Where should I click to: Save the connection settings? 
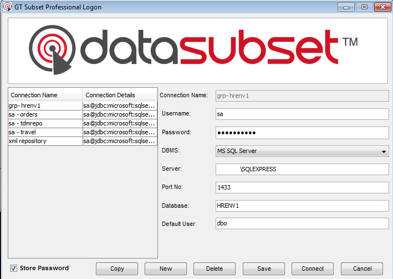pyautogui.click(x=264, y=269)
